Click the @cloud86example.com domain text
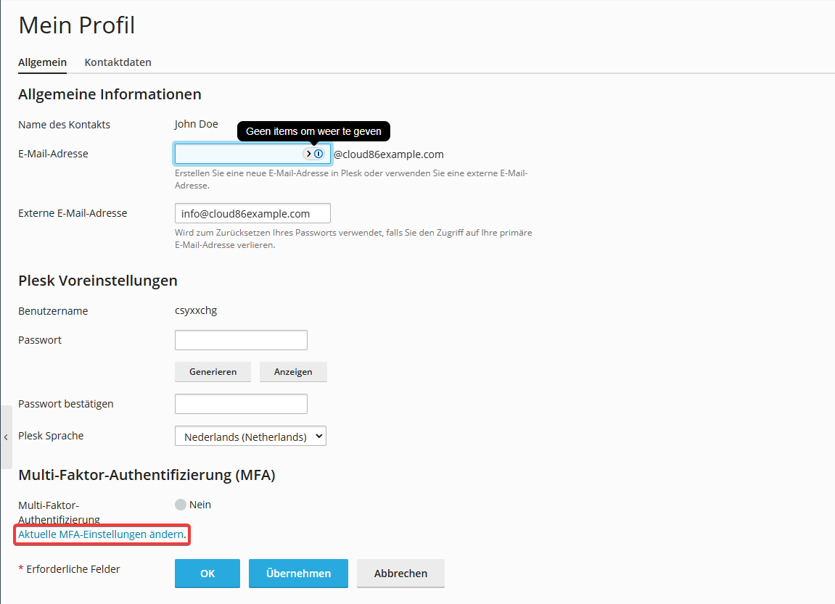835x604 pixels. 388,154
